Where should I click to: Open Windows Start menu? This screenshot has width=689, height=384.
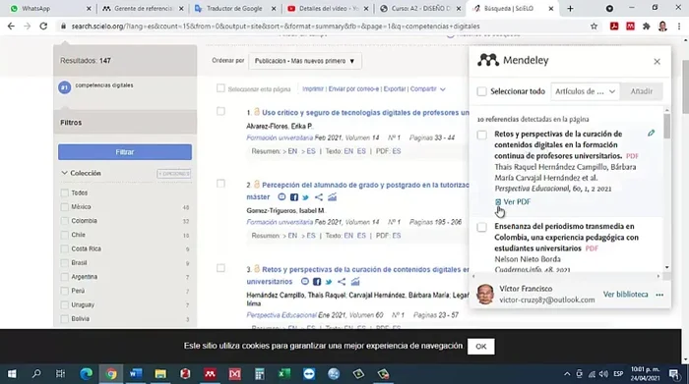(12, 373)
